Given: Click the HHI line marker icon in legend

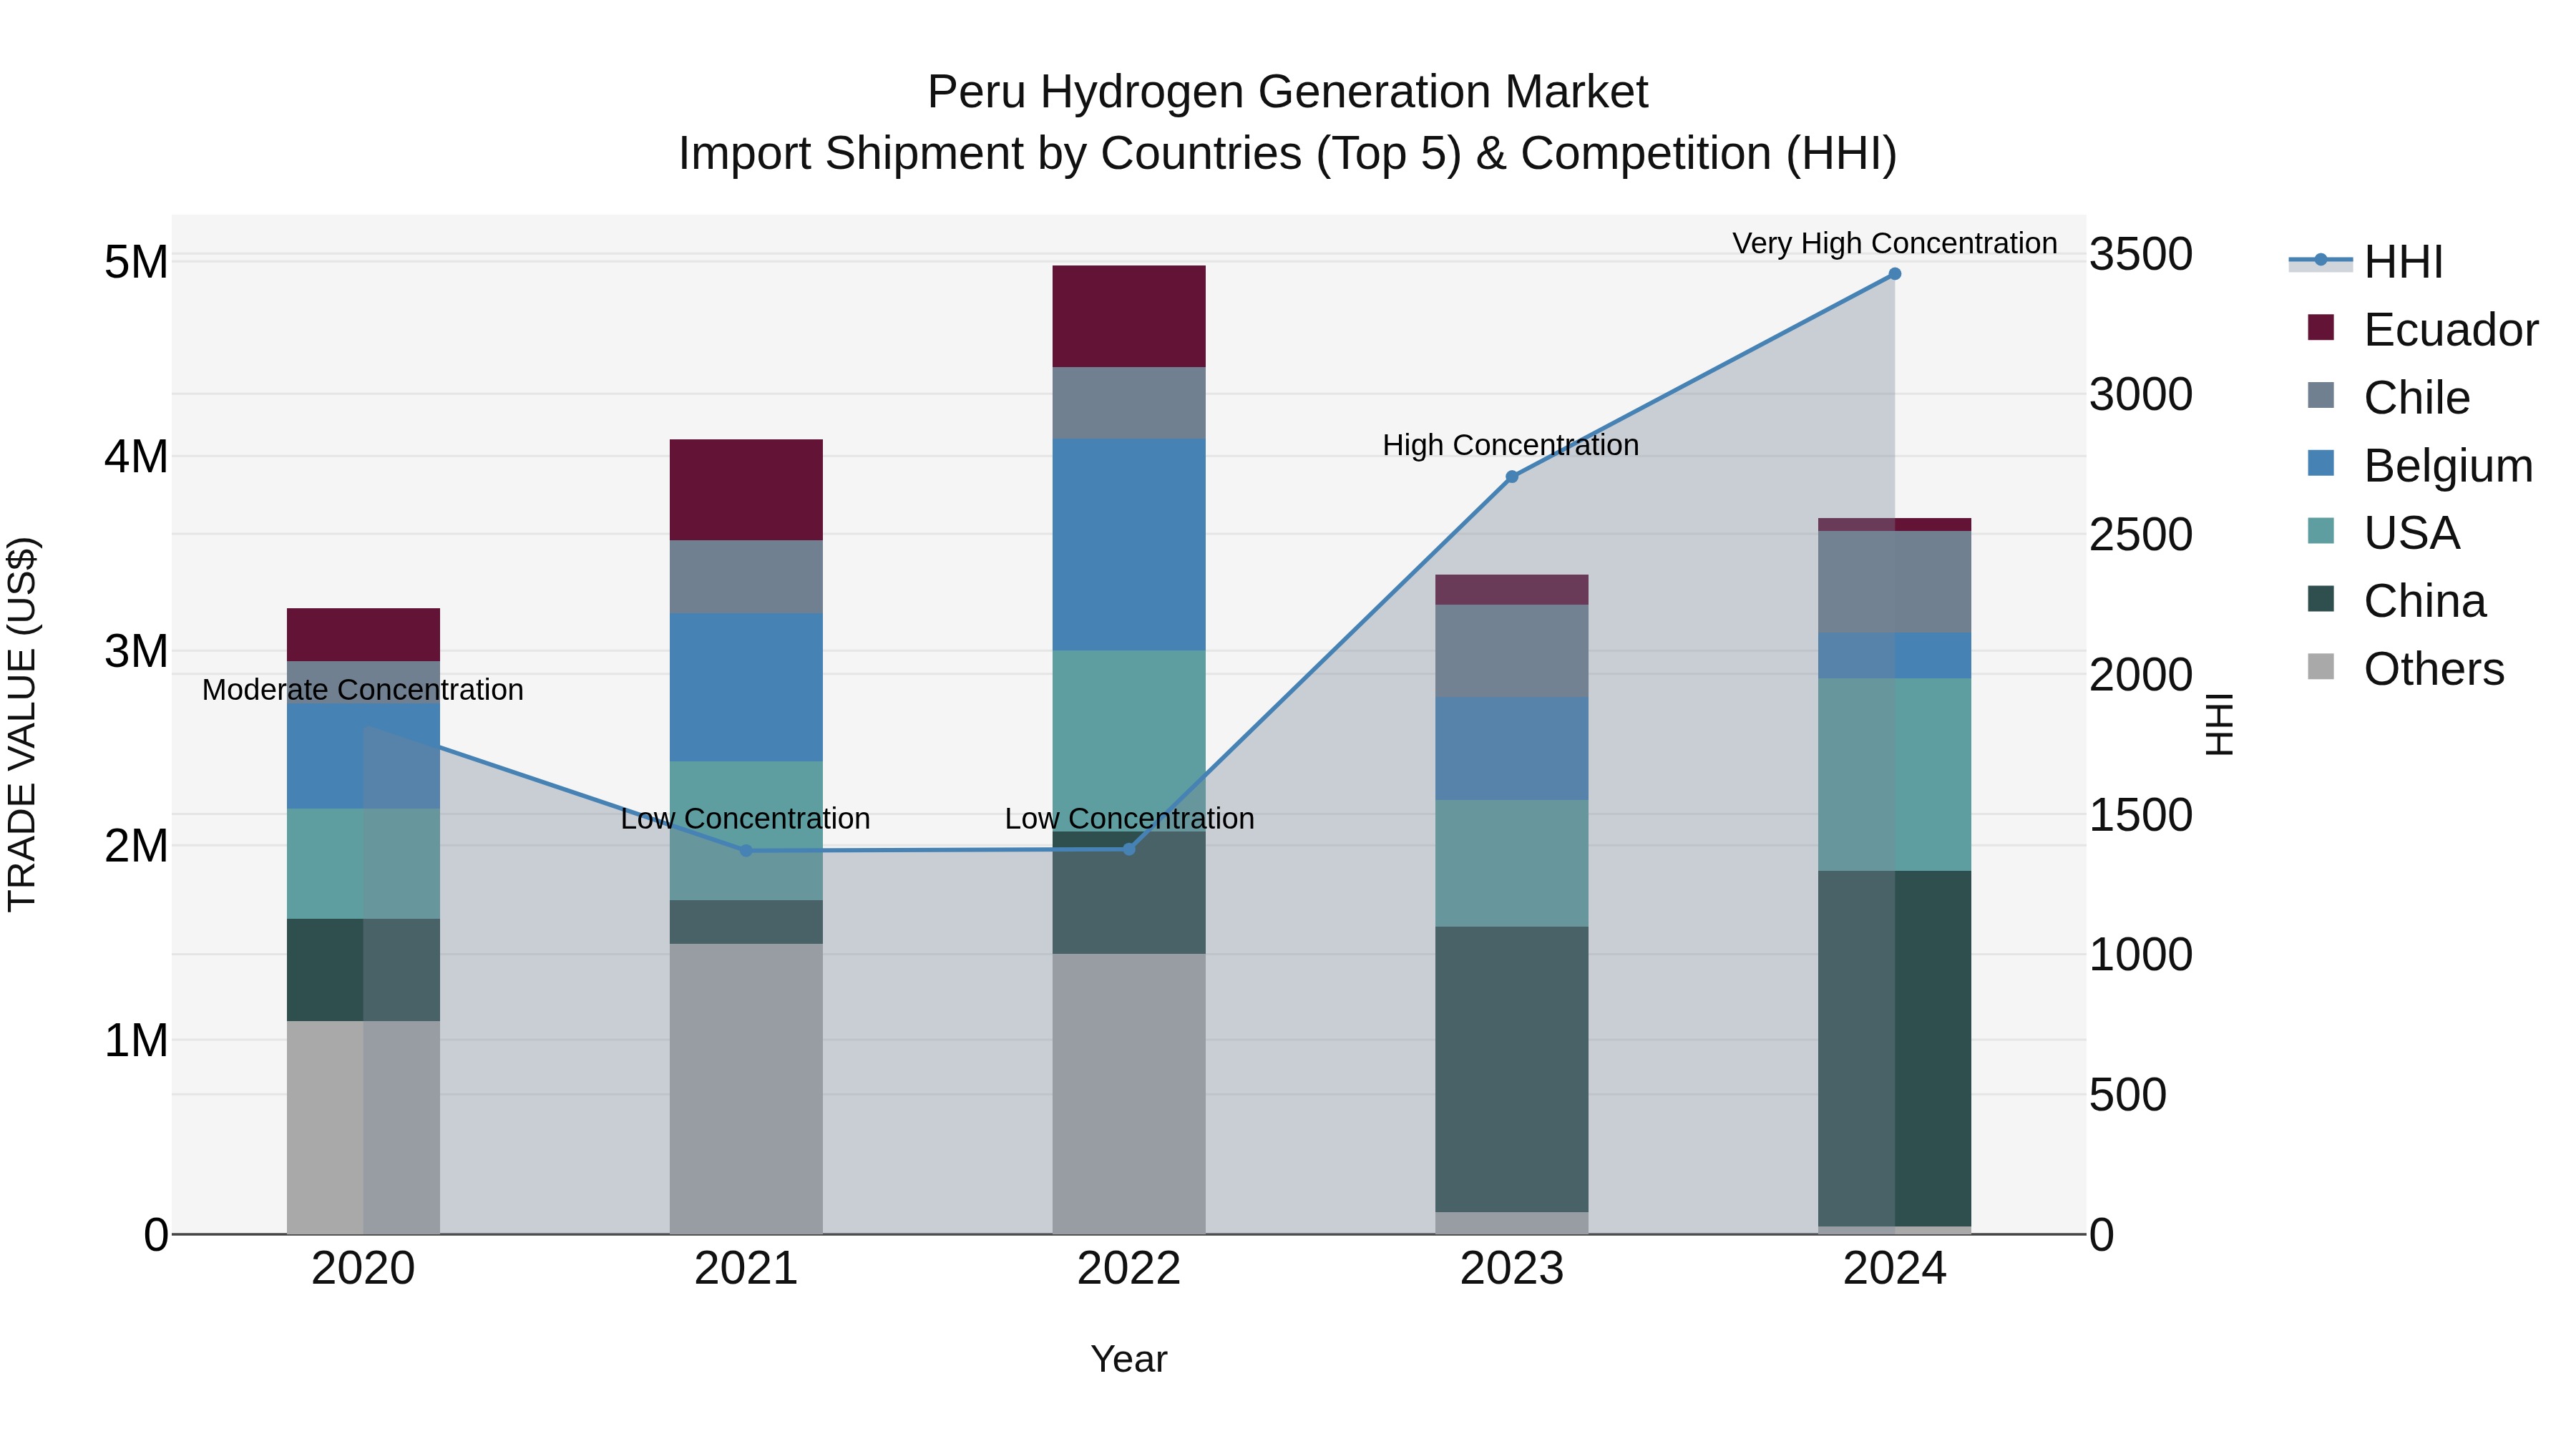Looking at the screenshot, I should pyautogui.click(x=2321, y=260).
